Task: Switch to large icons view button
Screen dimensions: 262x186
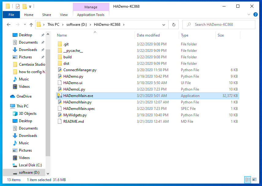Action: tap(254, 180)
